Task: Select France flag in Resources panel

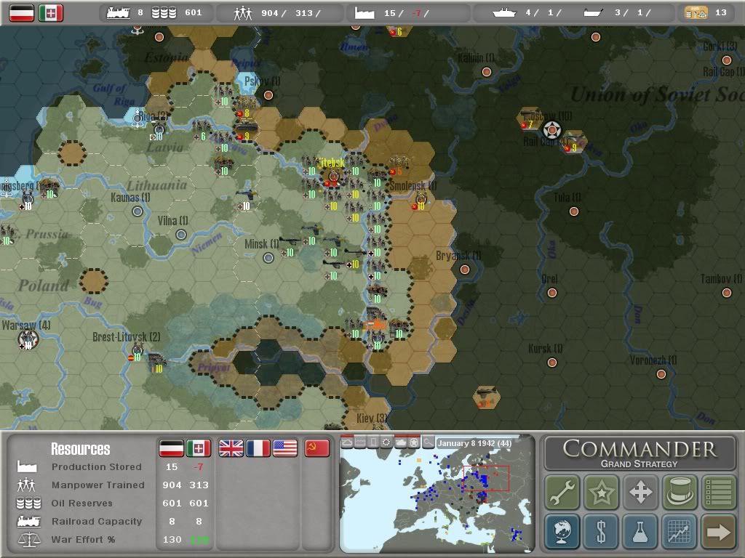Action: (258, 448)
